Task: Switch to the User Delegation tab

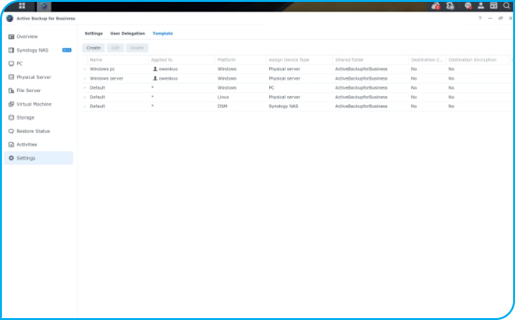Action: click(127, 33)
